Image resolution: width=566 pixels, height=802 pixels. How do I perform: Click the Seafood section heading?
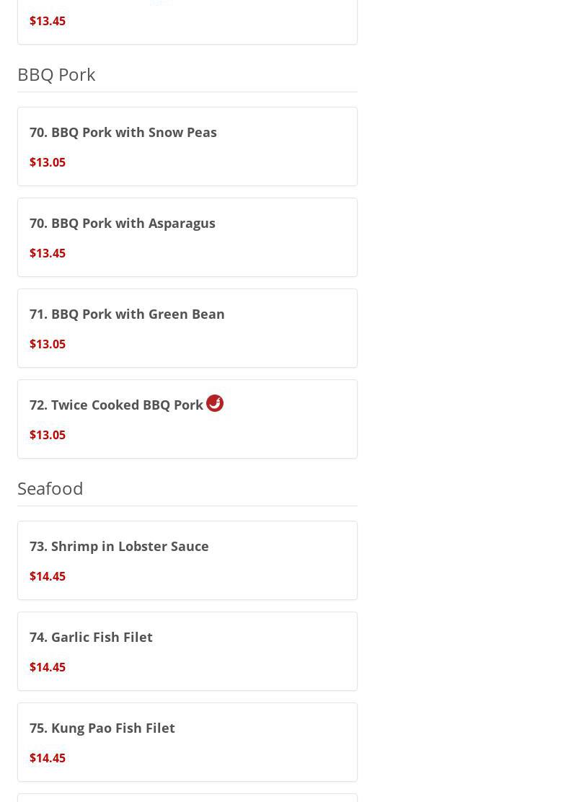[50, 488]
